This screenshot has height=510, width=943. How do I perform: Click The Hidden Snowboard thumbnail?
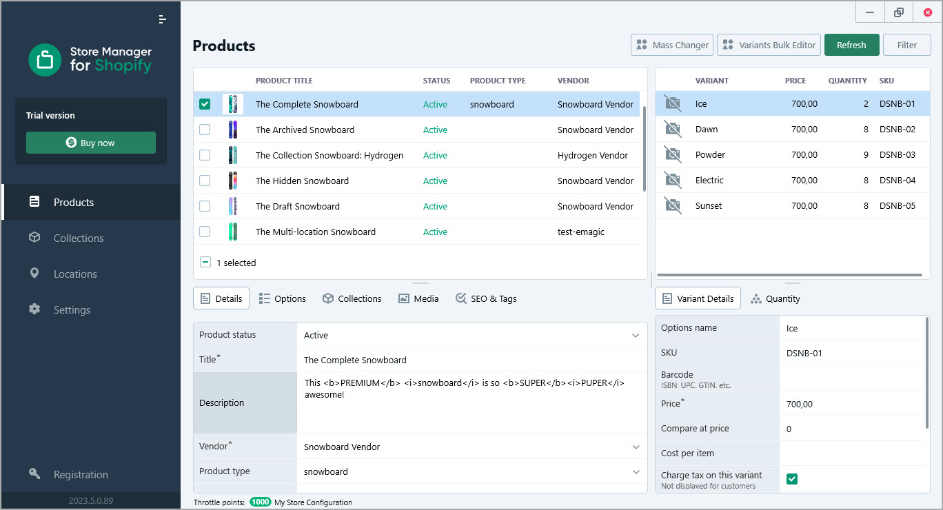pyautogui.click(x=233, y=181)
